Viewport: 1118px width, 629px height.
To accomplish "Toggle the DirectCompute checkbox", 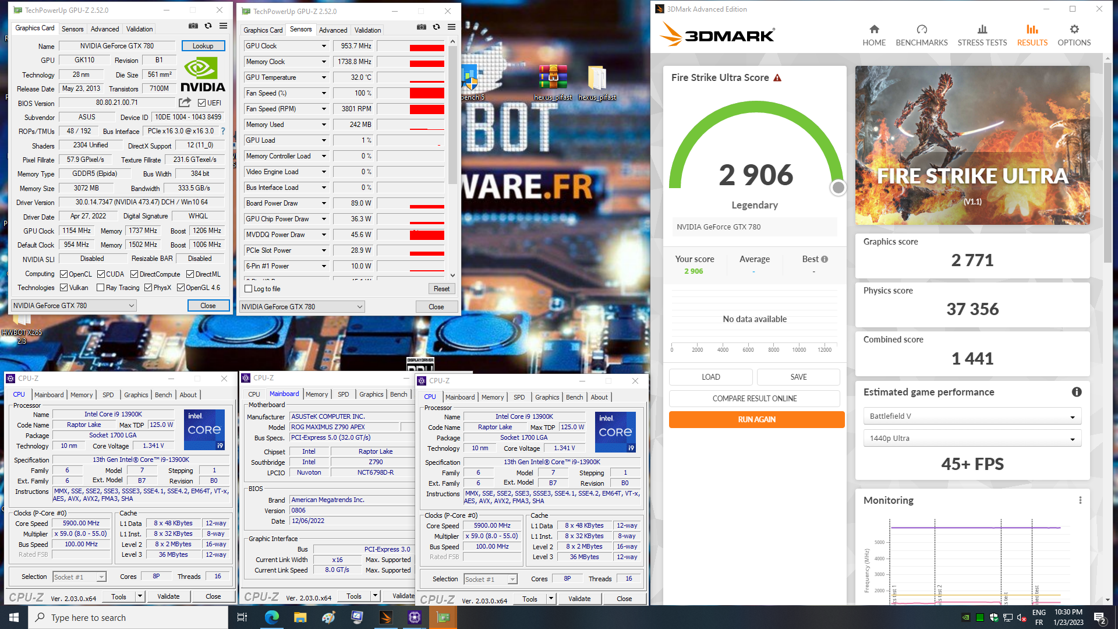I will coord(134,274).
